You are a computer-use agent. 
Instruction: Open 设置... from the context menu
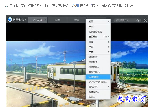click(x=98, y=97)
